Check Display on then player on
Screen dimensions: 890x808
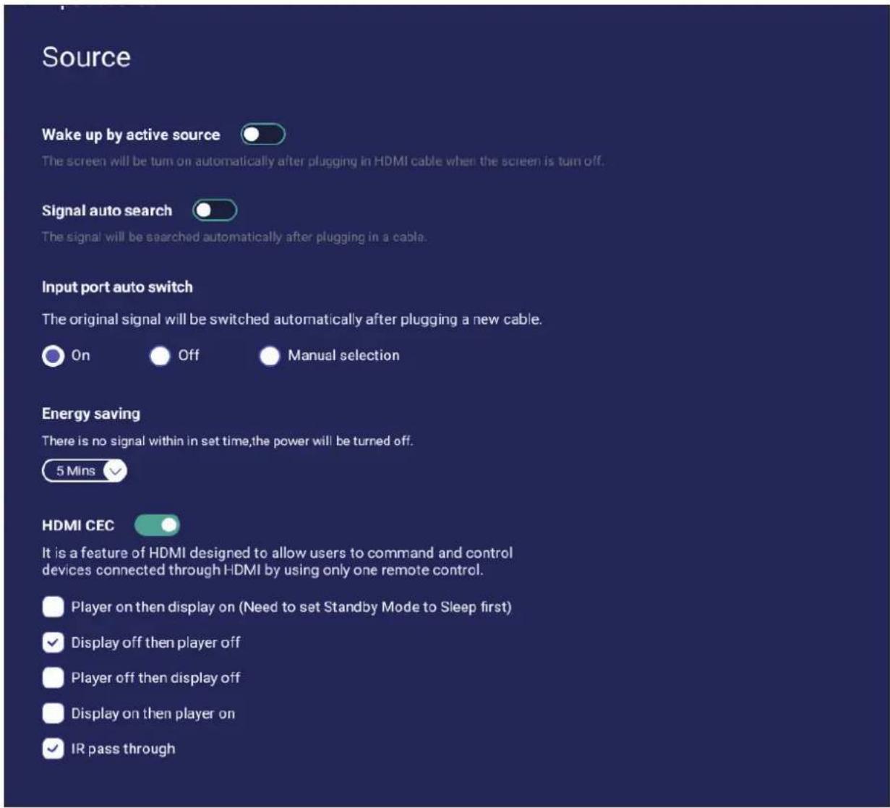point(53,713)
